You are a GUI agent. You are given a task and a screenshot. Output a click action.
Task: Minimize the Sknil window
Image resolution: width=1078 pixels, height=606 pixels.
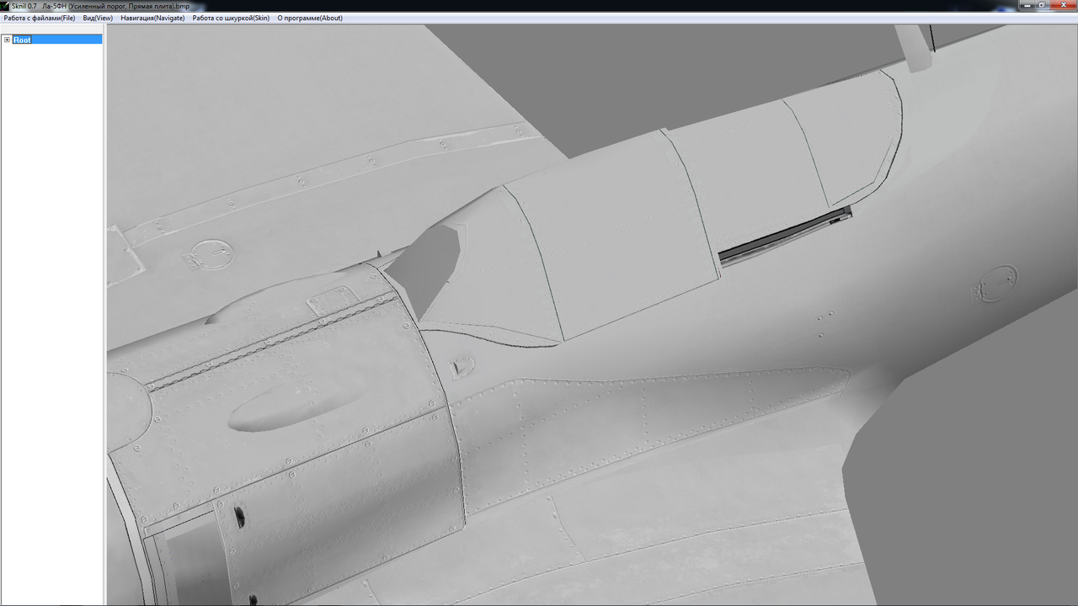(1027, 5)
